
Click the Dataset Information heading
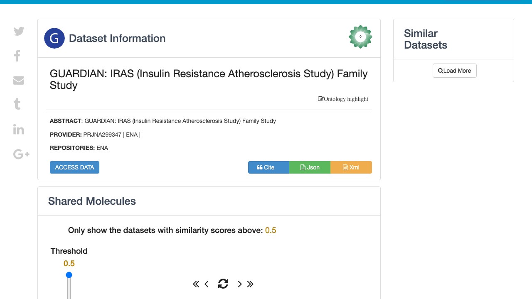point(117,38)
